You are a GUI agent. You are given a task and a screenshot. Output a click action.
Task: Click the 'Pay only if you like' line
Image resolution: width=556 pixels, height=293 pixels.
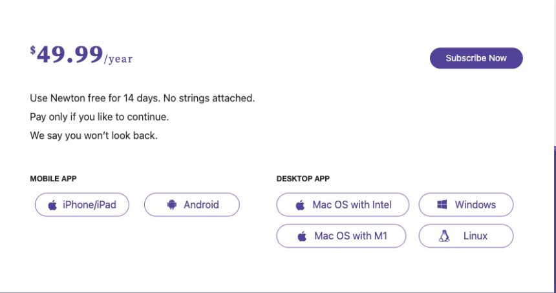(99, 117)
